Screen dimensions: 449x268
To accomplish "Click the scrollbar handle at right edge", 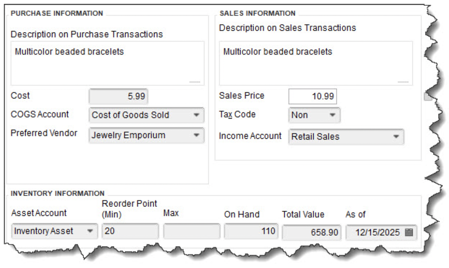I will (428, 97).
